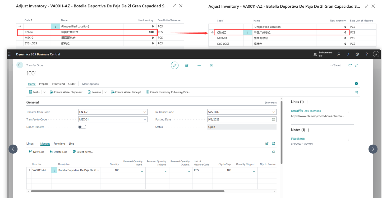This screenshot has width=382, height=198.
Task: Expand the In-Transit Code dropdown
Action: tap(274, 112)
